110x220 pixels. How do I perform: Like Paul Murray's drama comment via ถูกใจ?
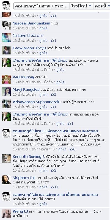click(60, 82)
